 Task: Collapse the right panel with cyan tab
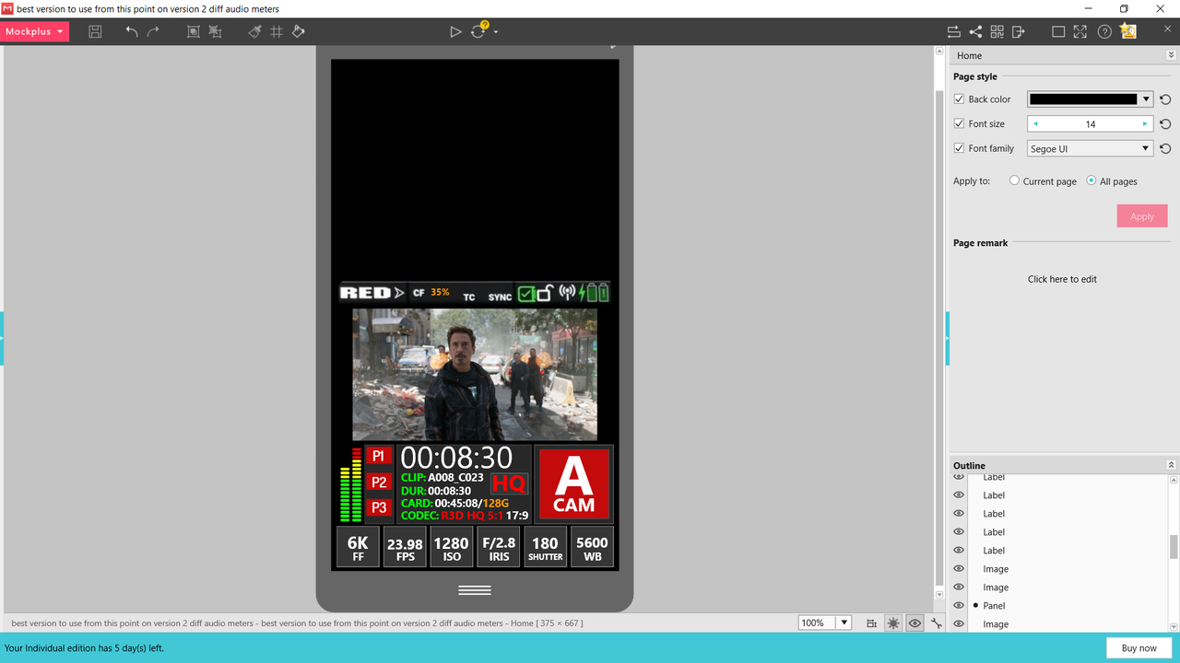(947, 338)
